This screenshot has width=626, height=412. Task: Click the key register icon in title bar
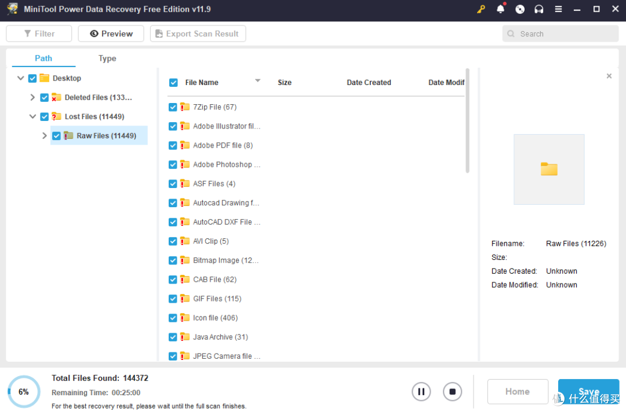481,9
